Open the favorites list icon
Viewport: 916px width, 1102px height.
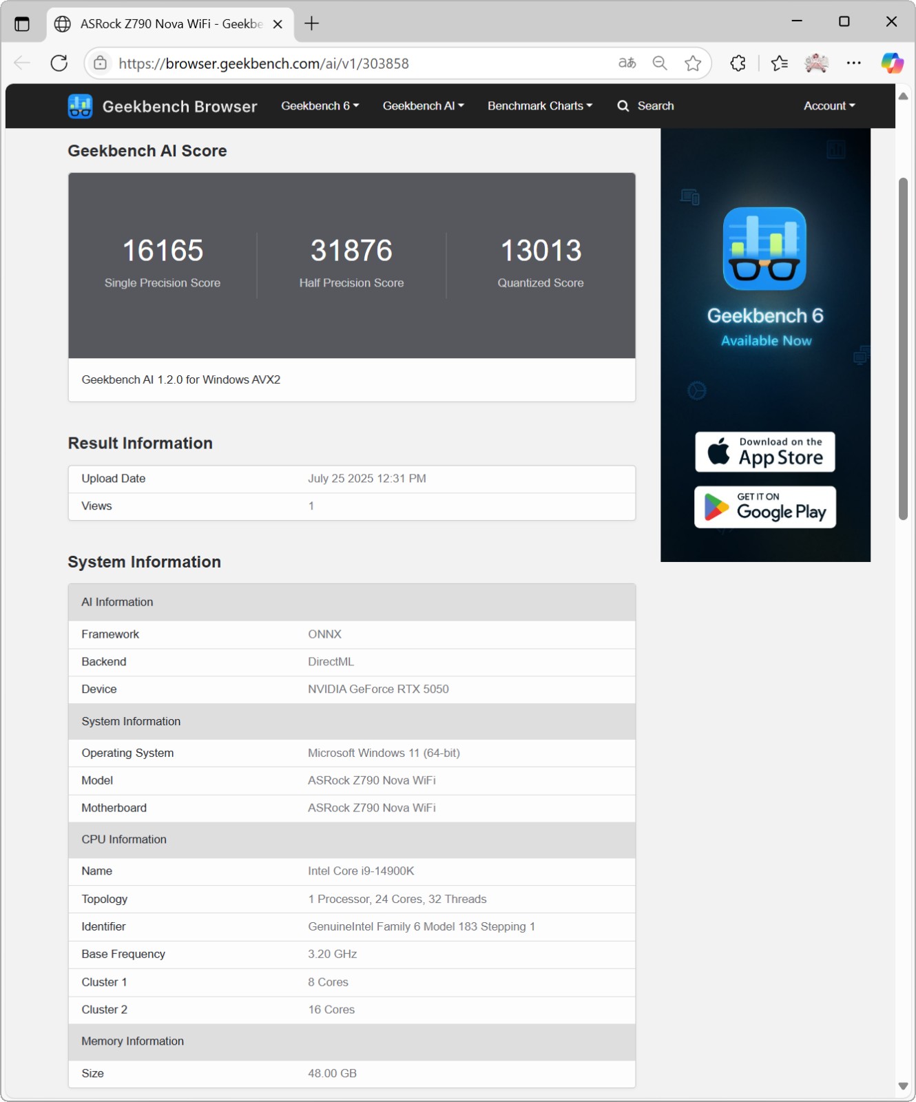(x=779, y=63)
